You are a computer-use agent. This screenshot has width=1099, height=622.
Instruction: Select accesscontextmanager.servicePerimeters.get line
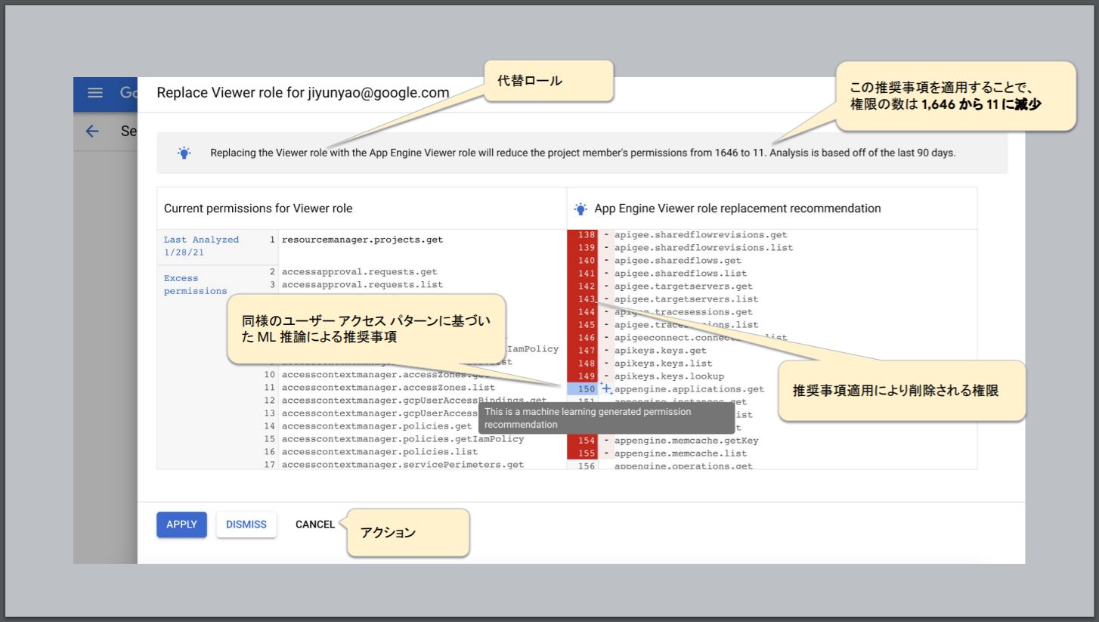pyautogui.click(x=403, y=465)
